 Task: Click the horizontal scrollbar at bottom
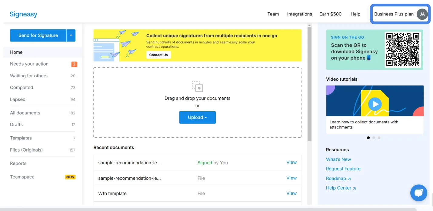click(208, 209)
